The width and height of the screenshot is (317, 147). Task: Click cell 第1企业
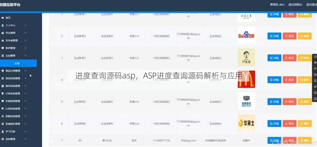coord(107,140)
